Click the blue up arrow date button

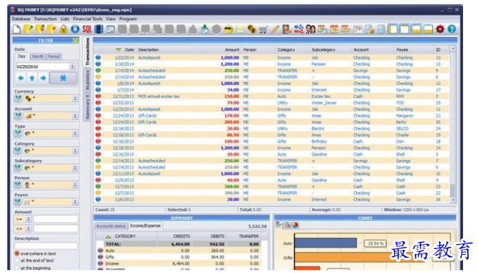click(x=32, y=78)
